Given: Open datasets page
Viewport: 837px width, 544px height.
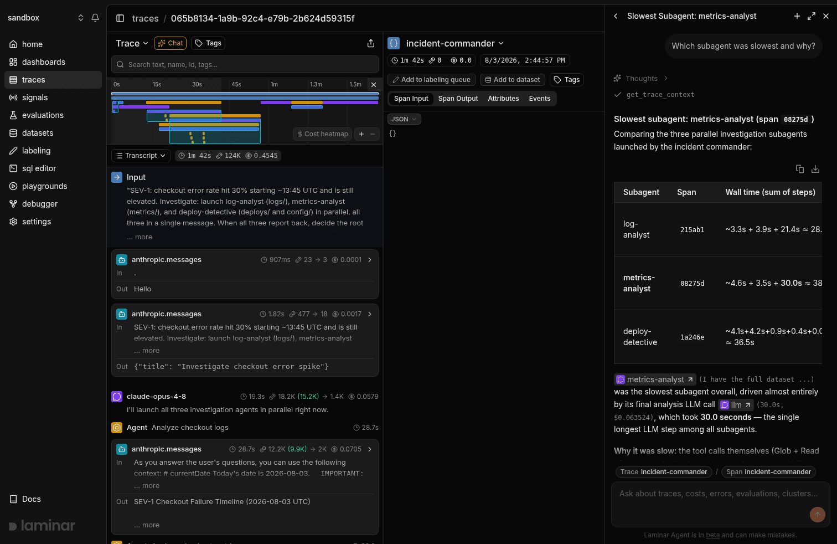Looking at the screenshot, I should 53,133.
